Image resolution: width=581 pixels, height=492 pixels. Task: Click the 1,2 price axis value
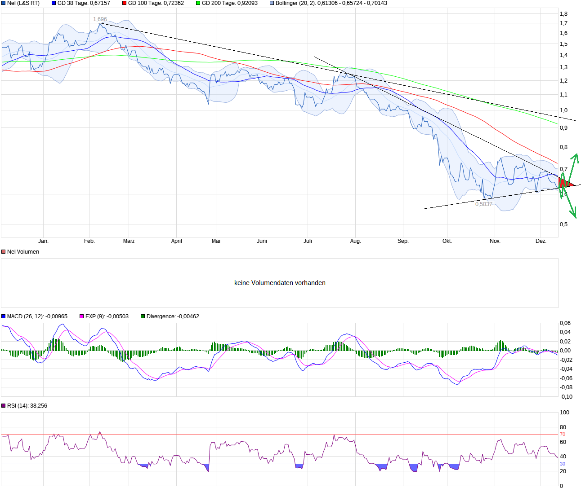pos(563,81)
